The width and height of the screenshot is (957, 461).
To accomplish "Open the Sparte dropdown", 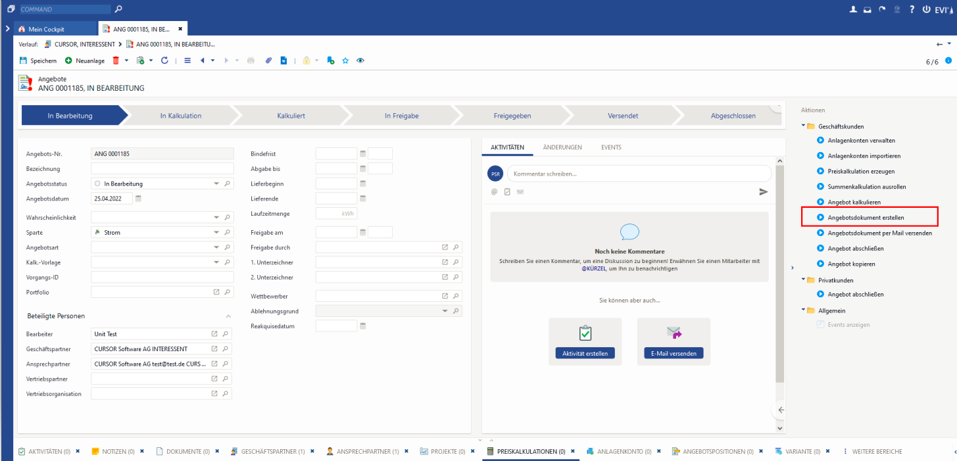I will (x=216, y=232).
